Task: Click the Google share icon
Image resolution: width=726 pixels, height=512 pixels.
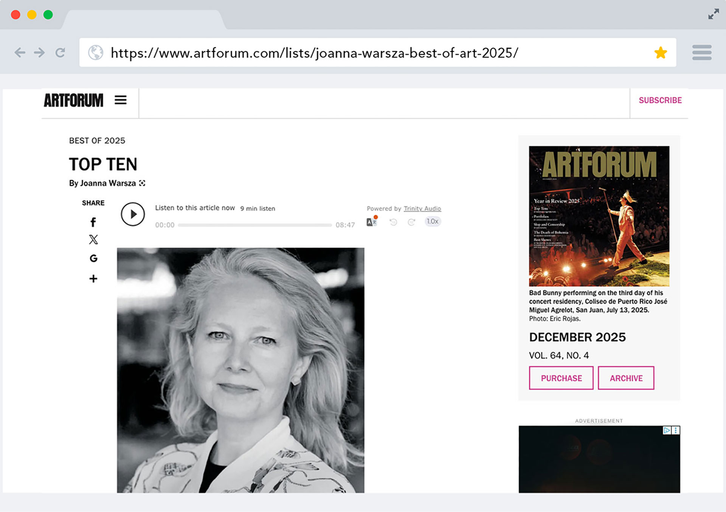Action: pos(93,258)
